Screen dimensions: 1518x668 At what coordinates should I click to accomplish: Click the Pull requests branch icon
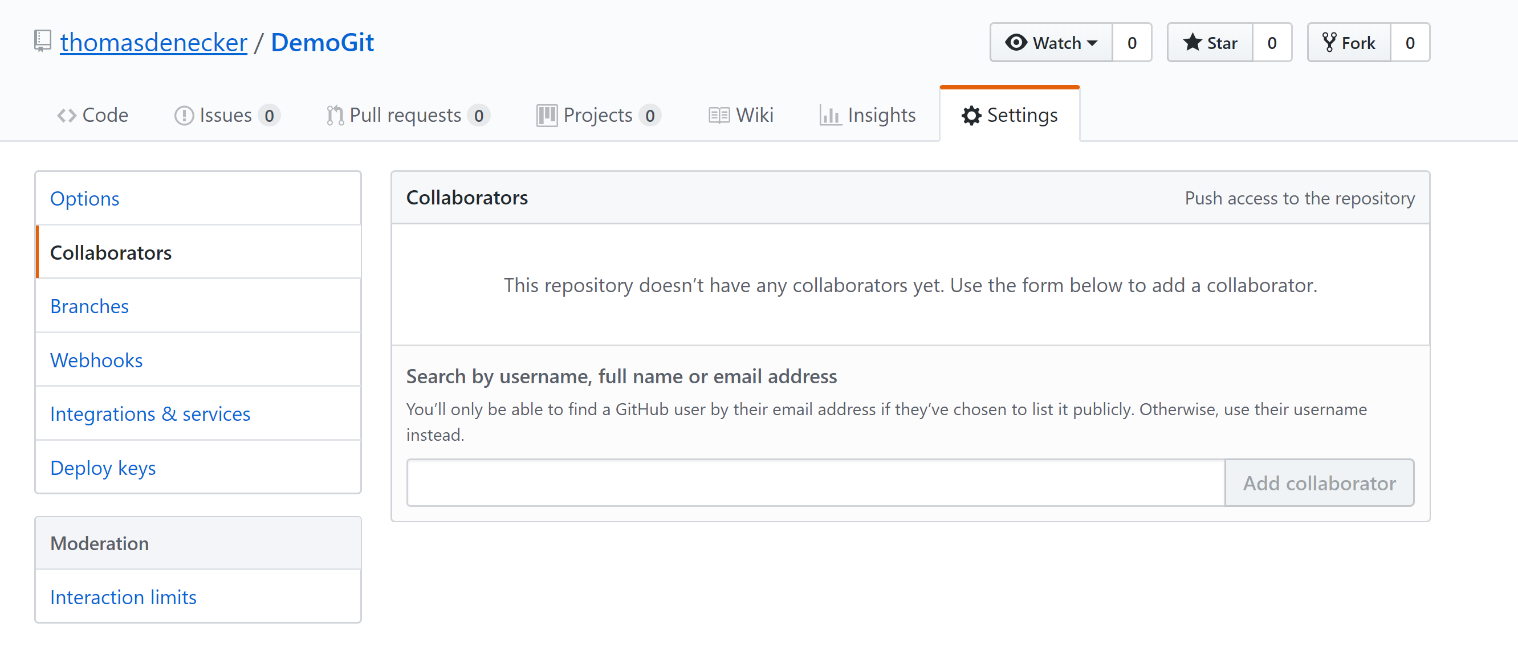tap(335, 116)
